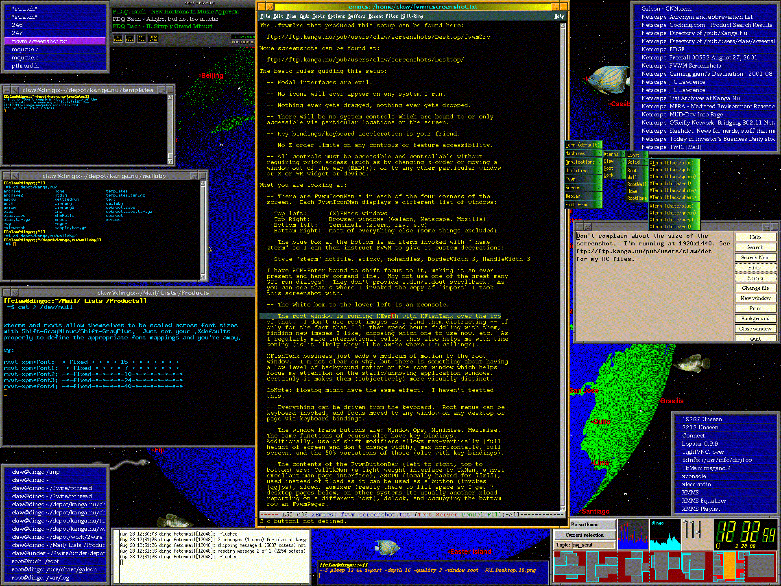Click the dclock alarm bell icon
The height and width of the screenshot is (586, 781).
click(718, 546)
